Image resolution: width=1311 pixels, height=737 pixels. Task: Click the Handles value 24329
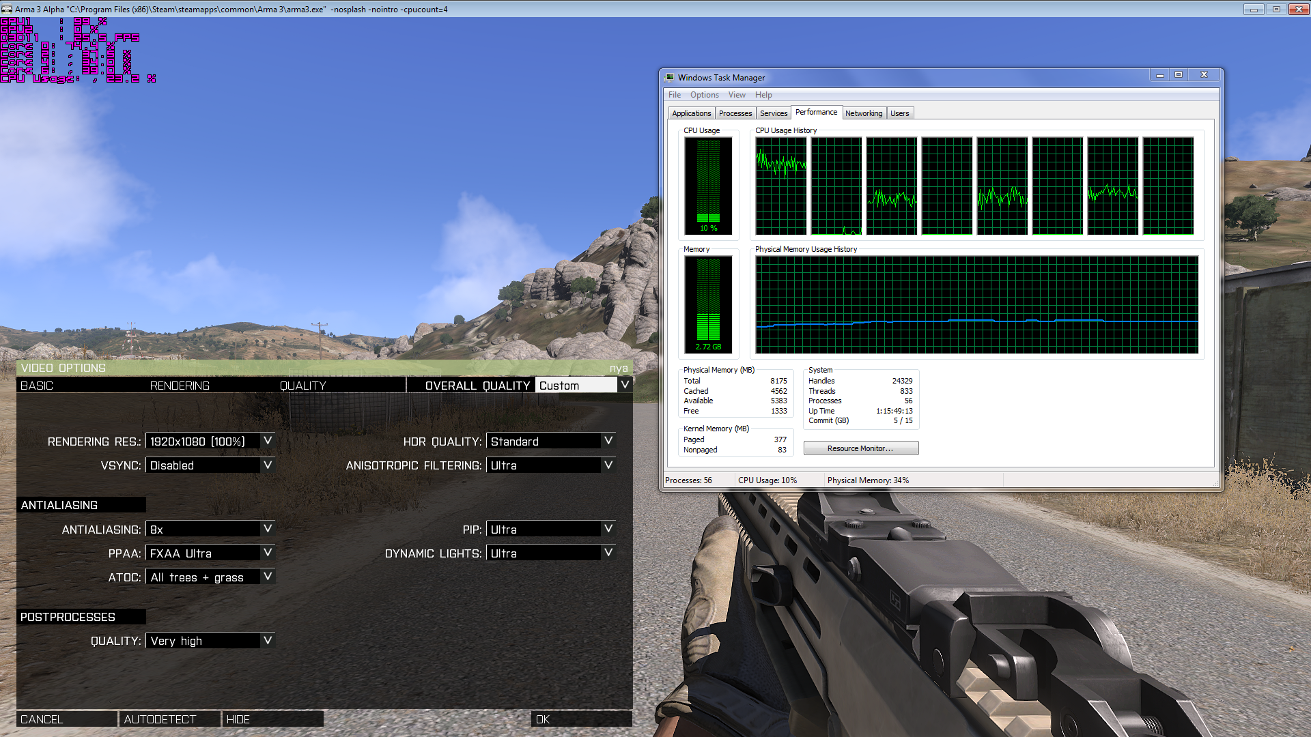pyautogui.click(x=902, y=381)
